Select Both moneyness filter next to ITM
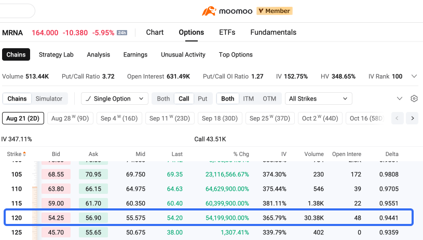 tap(228, 98)
